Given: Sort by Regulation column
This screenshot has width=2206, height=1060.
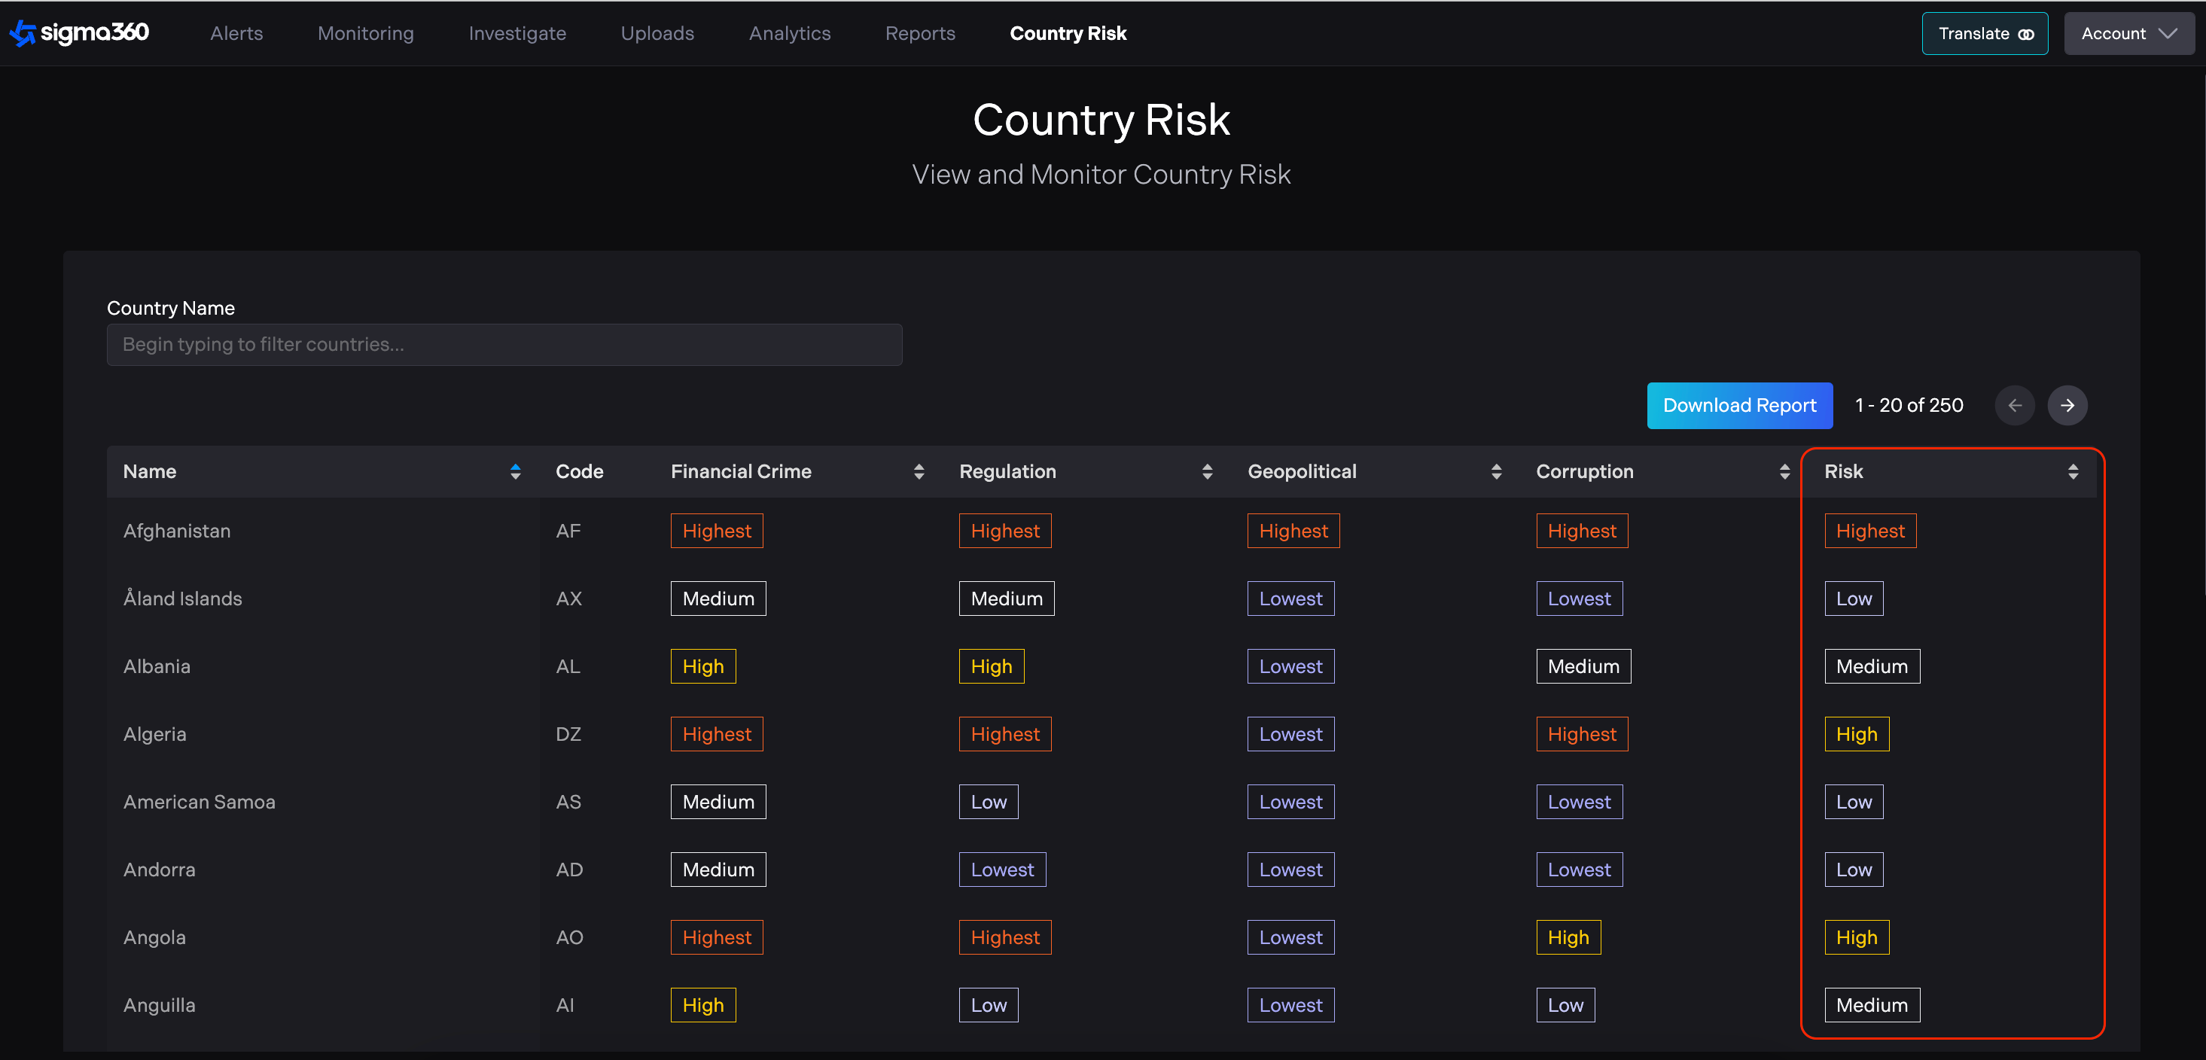Looking at the screenshot, I should [x=1207, y=471].
